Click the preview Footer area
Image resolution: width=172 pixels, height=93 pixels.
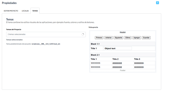tap(123, 70)
